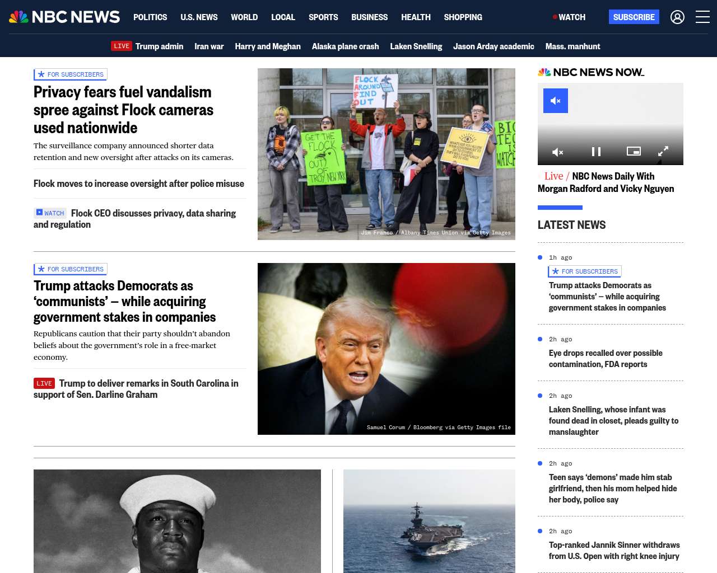The image size is (717, 573).
Task: Click the Trump story For Subscribers badge
Action: tap(71, 269)
